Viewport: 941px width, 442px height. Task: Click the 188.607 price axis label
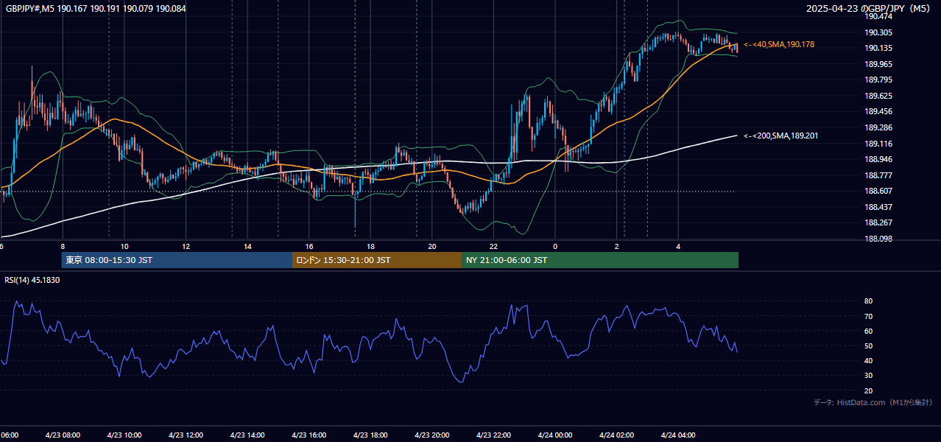point(878,191)
